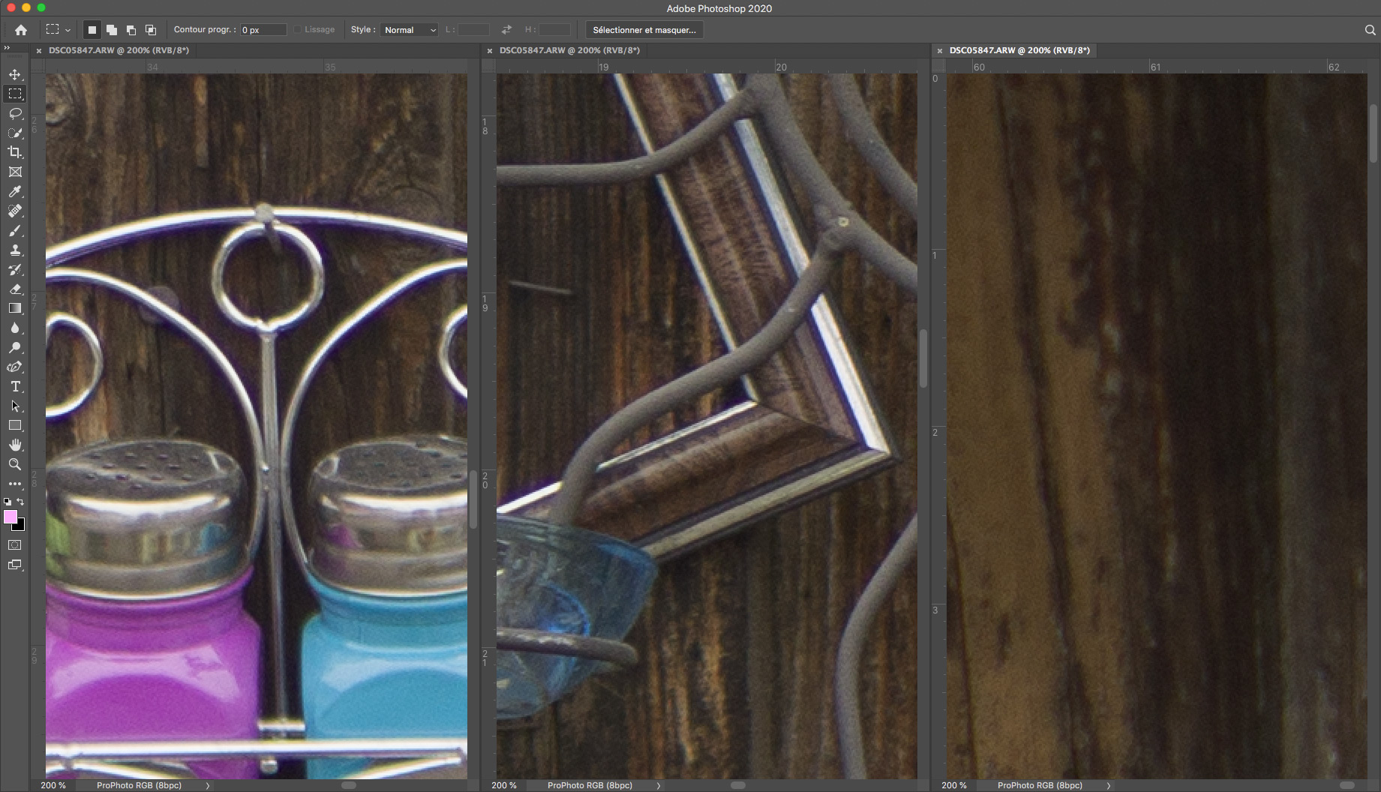Image resolution: width=1381 pixels, height=792 pixels.
Task: Pick the Eyedropper tool
Action: pos(15,191)
